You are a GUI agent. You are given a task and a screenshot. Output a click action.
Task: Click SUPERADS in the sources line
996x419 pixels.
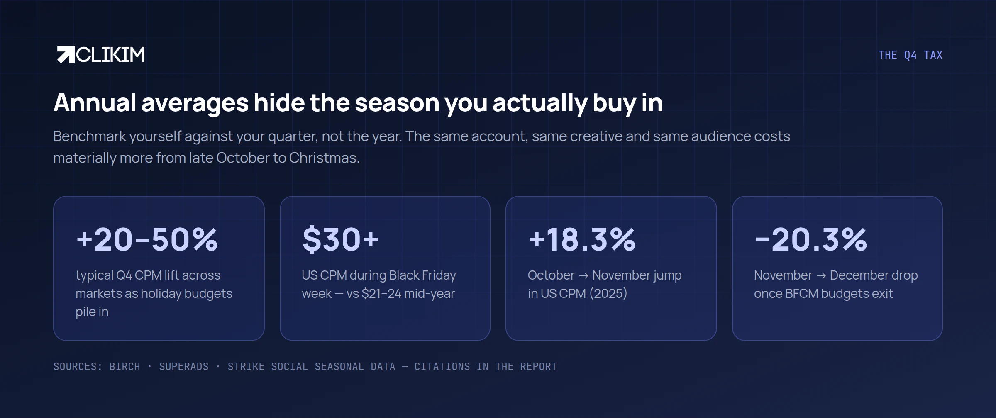click(x=184, y=367)
